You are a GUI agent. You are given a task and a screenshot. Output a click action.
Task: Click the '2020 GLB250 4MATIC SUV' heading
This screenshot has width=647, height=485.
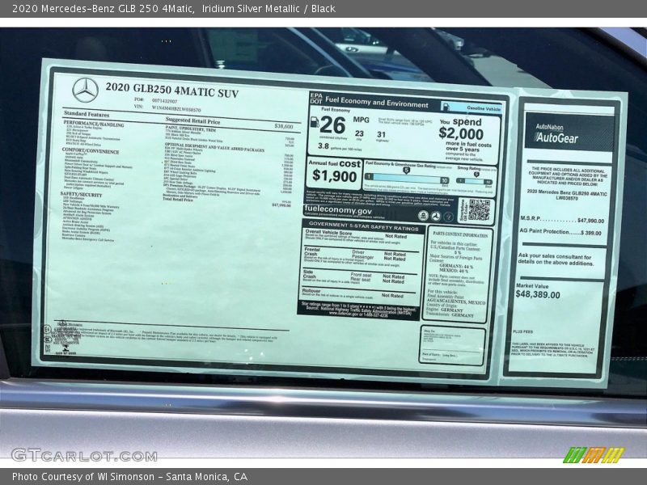click(x=171, y=90)
